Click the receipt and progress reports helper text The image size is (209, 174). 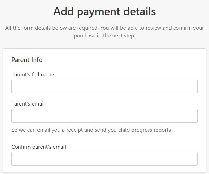[91, 130]
